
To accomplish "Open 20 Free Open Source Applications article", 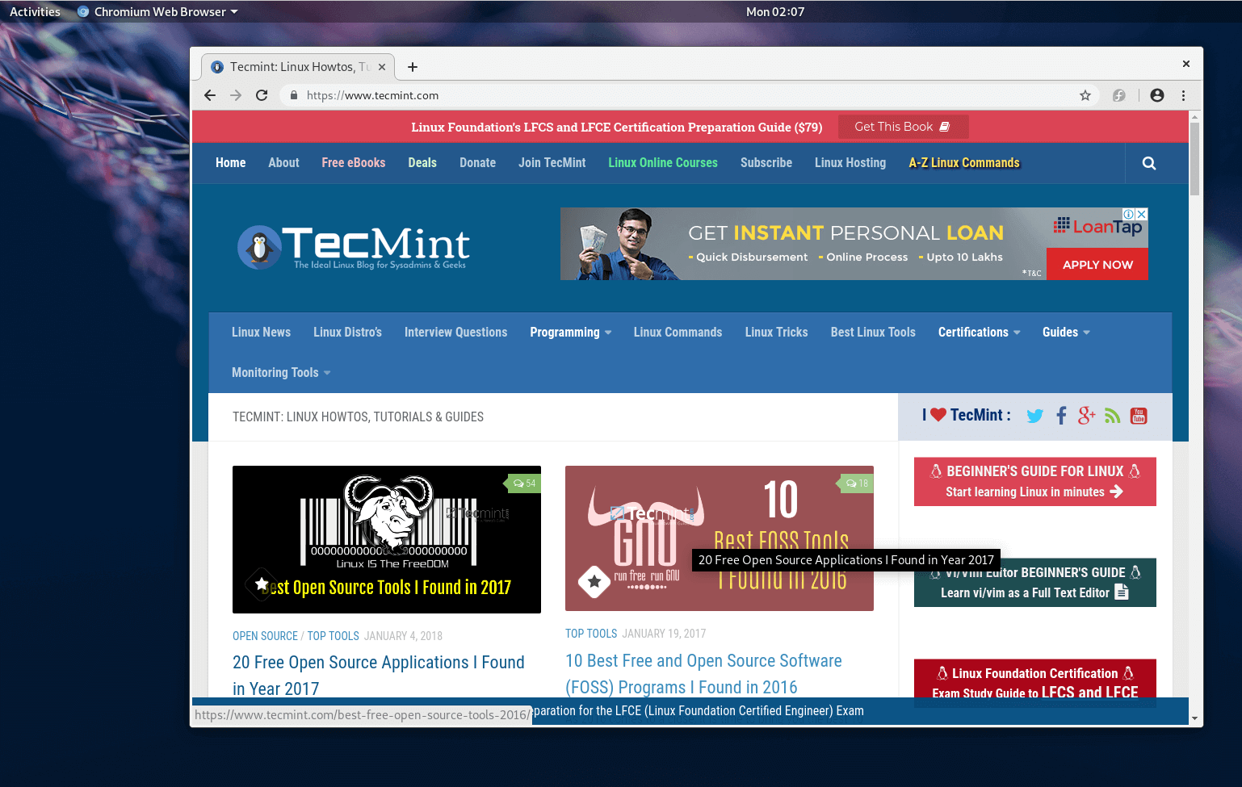I will [x=379, y=676].
